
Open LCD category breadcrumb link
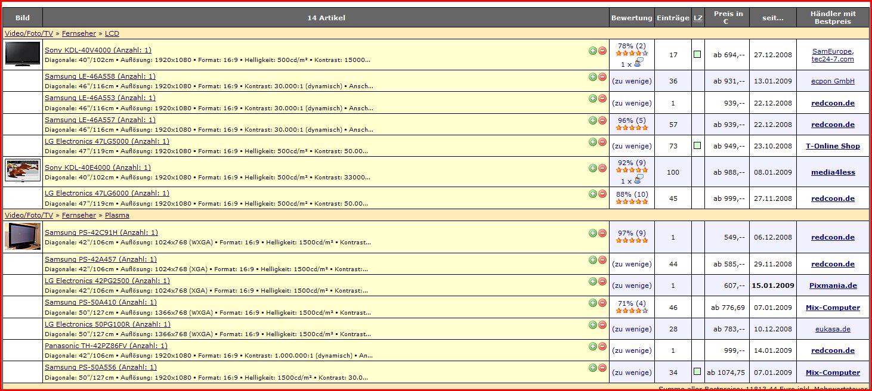click(112, 33)
